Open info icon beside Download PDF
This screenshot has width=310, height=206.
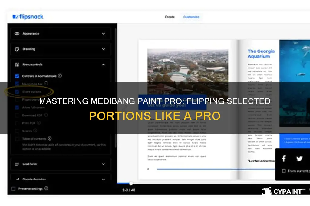pyautogui.click(x=46, y=115)
